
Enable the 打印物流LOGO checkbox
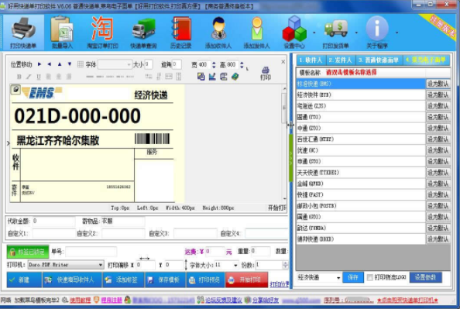click(370, 277)
